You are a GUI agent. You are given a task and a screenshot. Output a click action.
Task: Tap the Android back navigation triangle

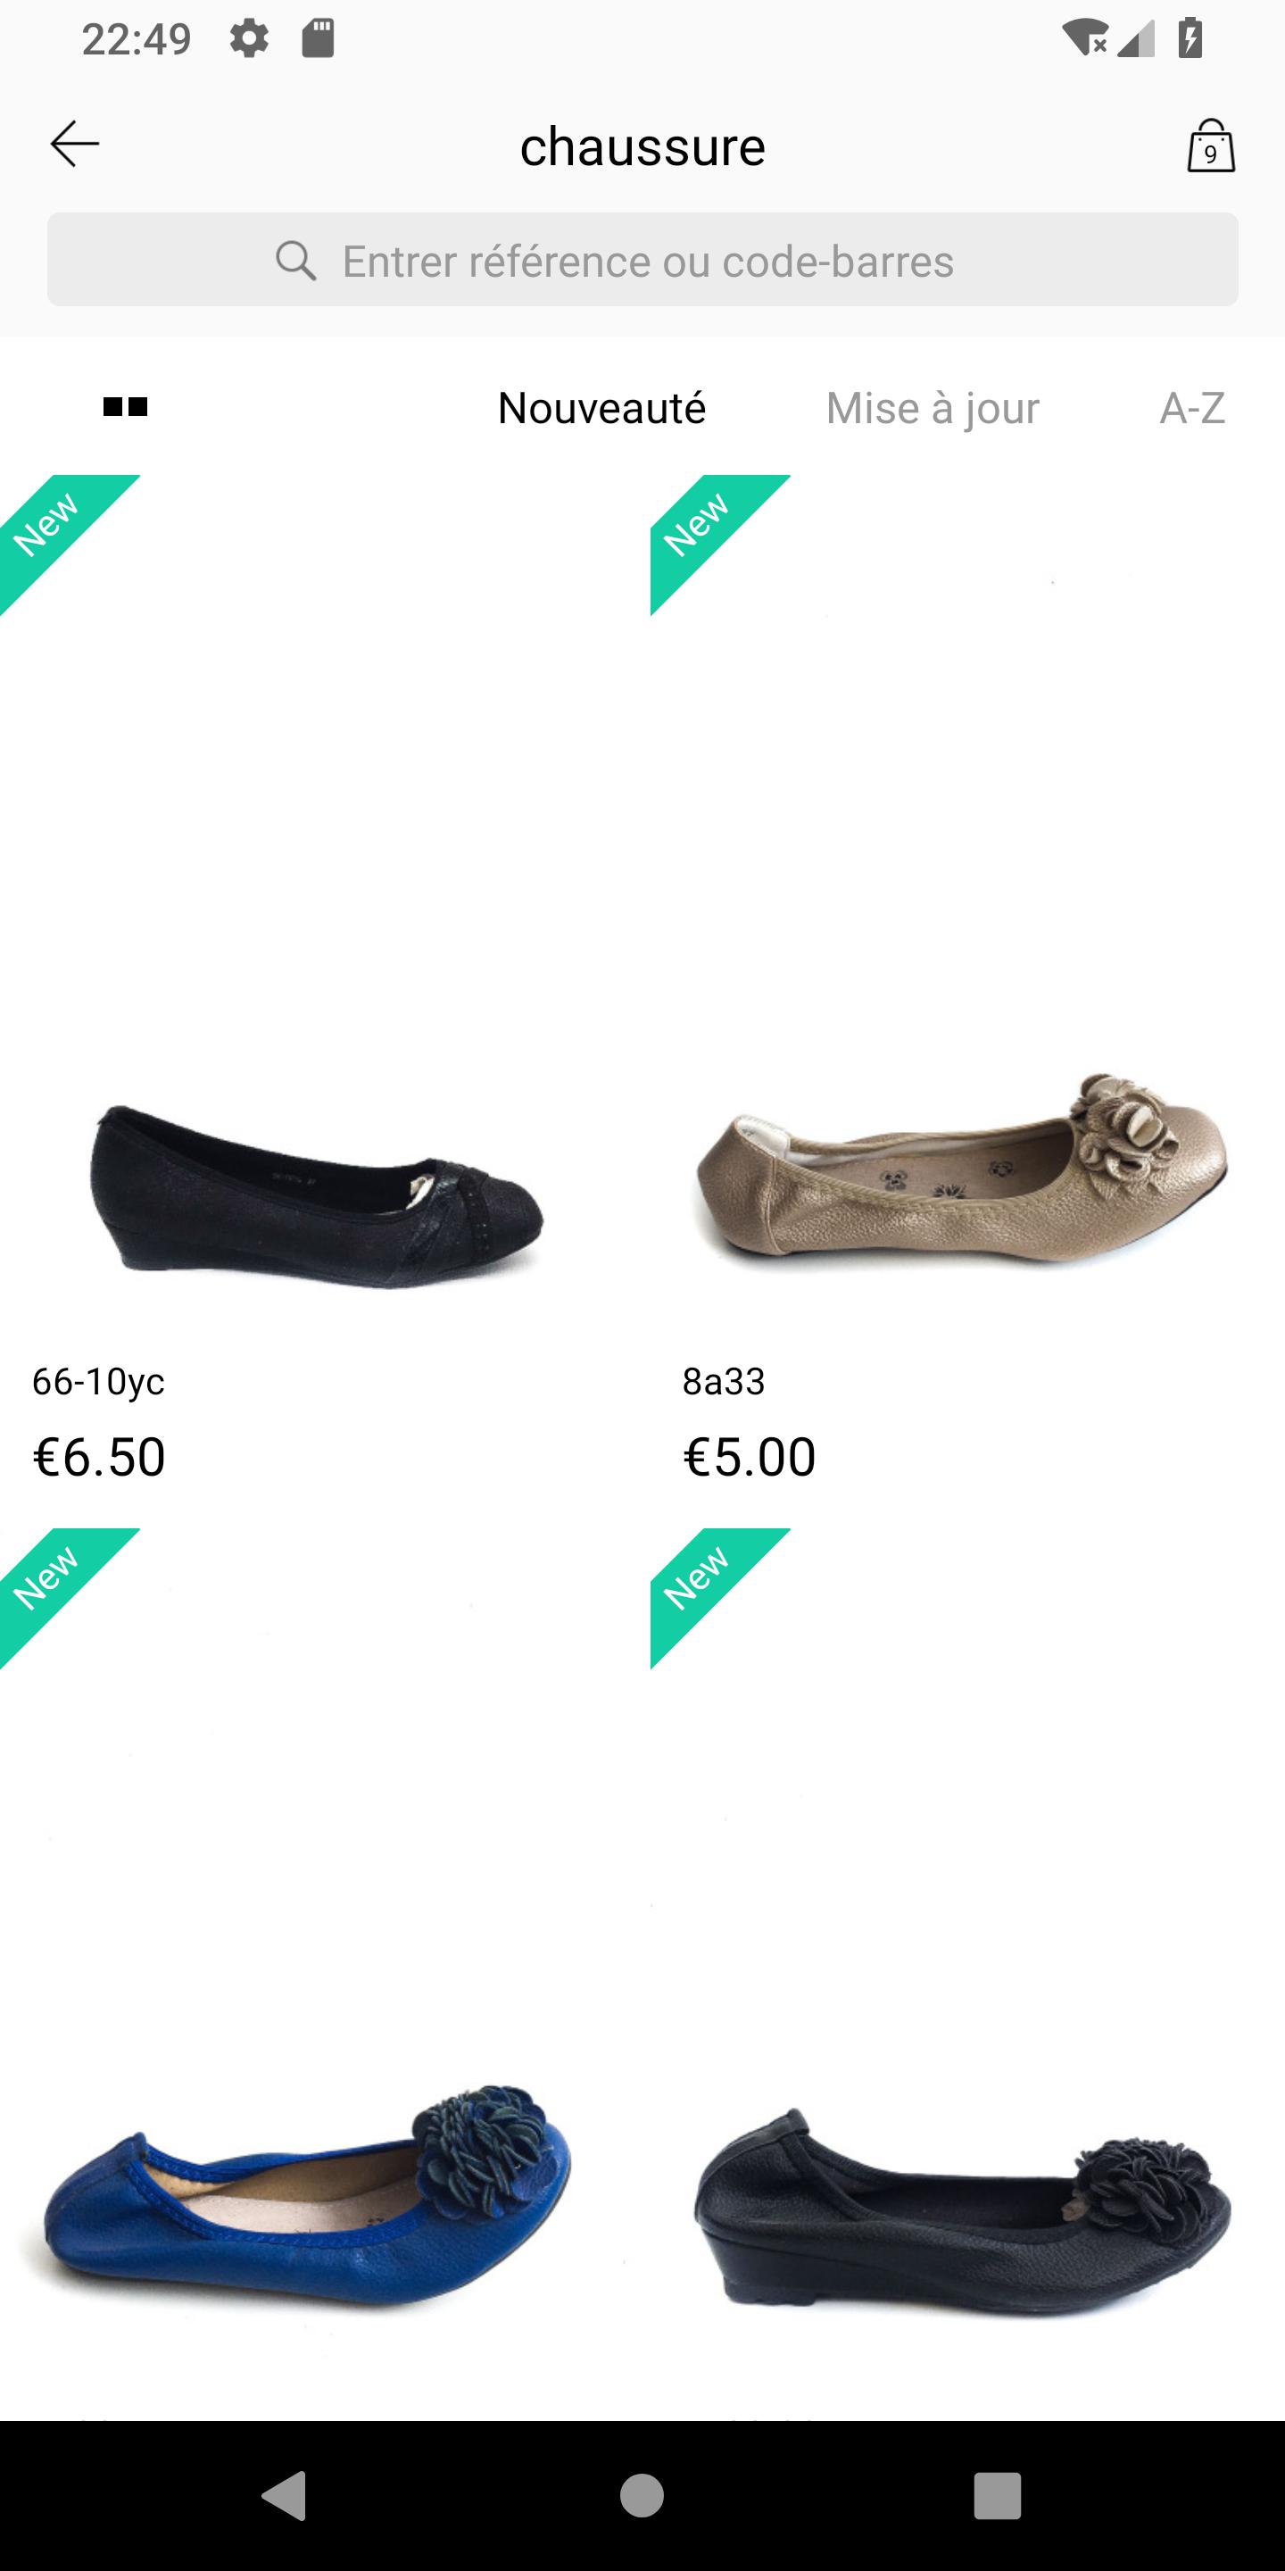(x=285, y=2495)
